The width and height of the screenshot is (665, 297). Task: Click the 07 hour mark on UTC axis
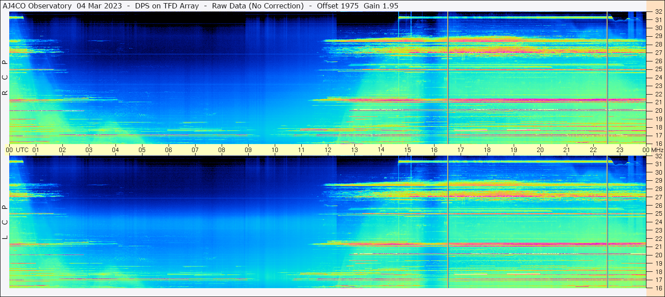tap(195, 150)
